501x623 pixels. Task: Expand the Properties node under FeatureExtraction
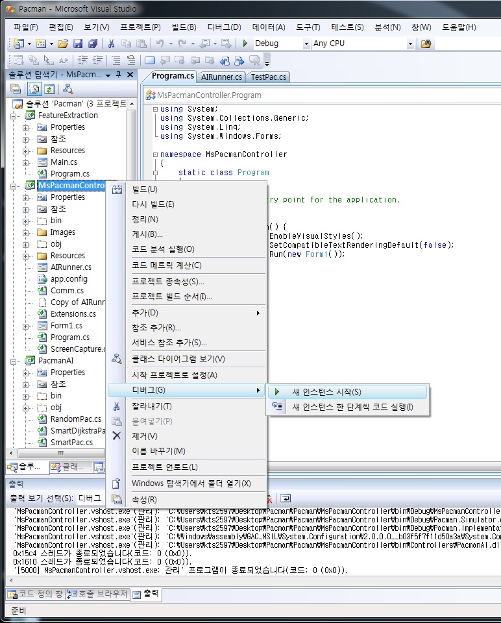point(26,127)
